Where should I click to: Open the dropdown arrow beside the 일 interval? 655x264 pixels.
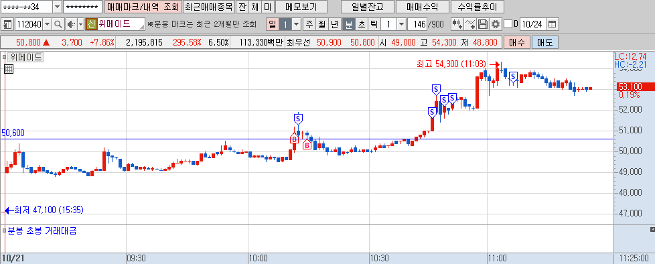point(297,24)
